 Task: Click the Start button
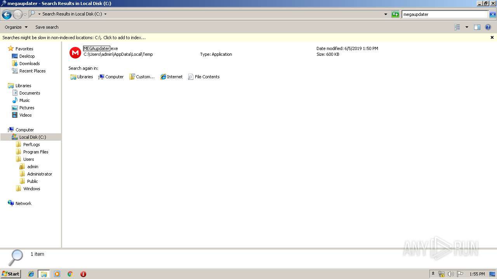[x=10, y=274]
